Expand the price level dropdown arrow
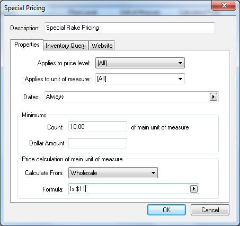240x226 pixels. coord(180,63)
